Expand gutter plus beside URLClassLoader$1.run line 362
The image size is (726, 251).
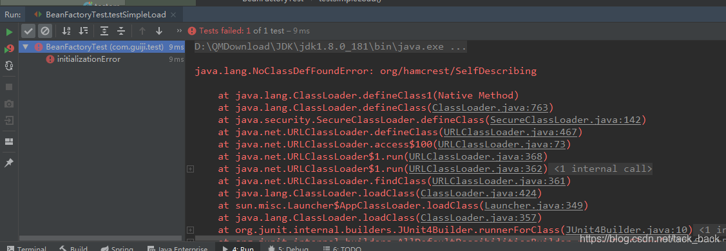[x=190, y=169]
